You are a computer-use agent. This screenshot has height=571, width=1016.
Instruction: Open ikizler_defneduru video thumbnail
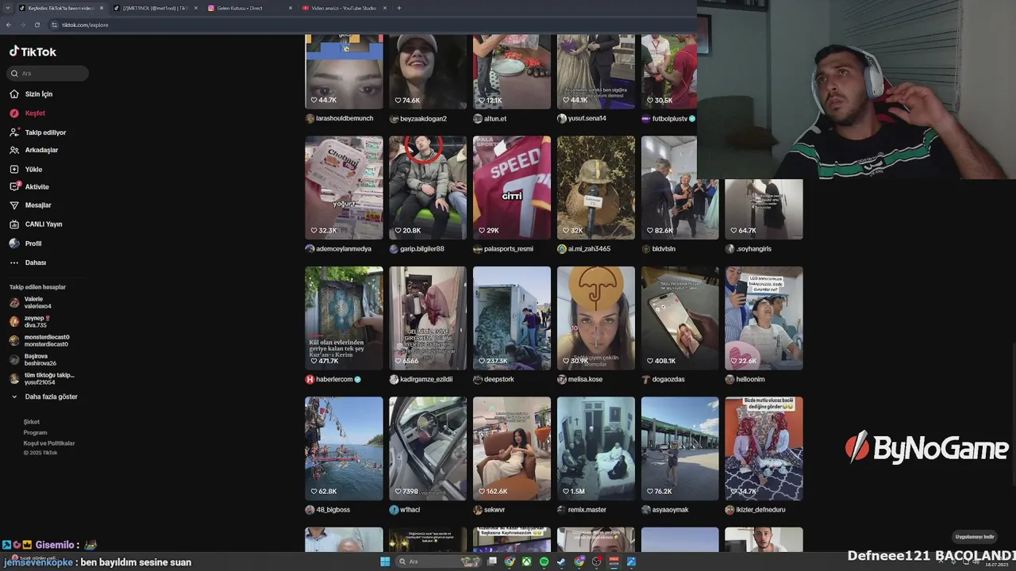764,448
